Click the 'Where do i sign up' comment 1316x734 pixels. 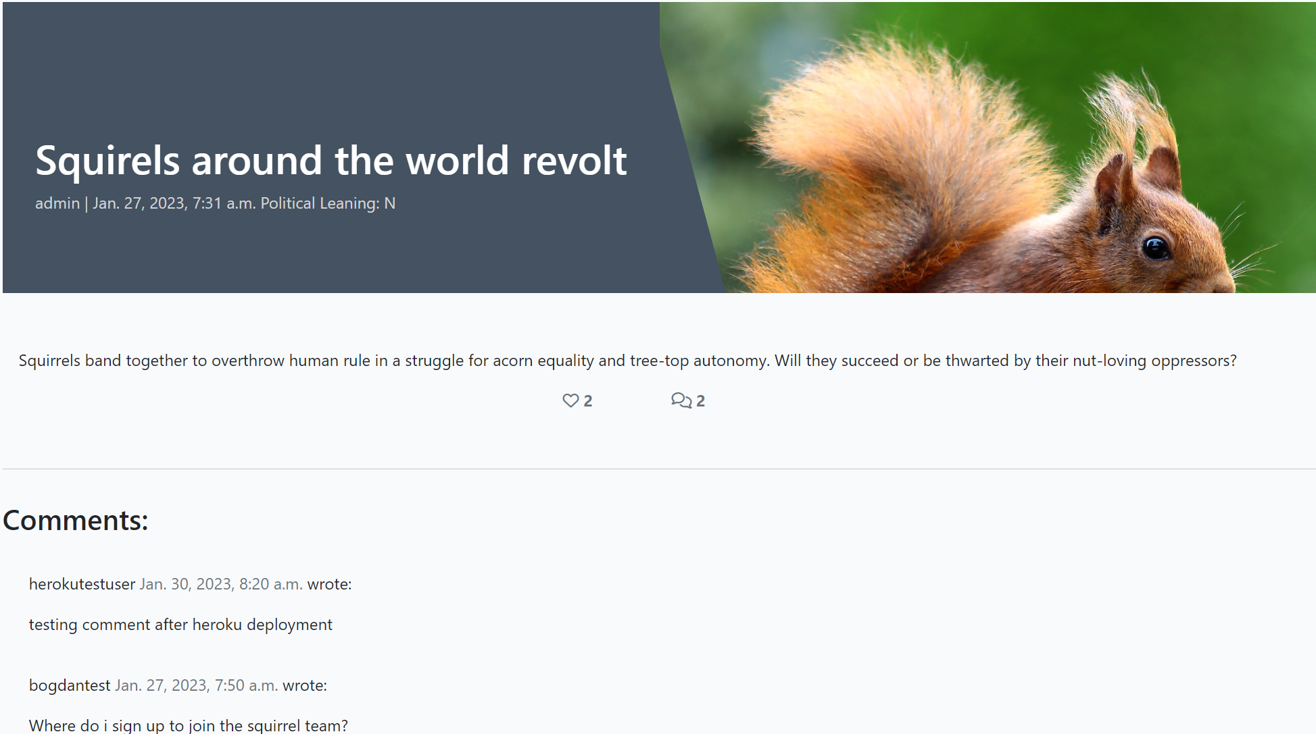click(188, 725)
